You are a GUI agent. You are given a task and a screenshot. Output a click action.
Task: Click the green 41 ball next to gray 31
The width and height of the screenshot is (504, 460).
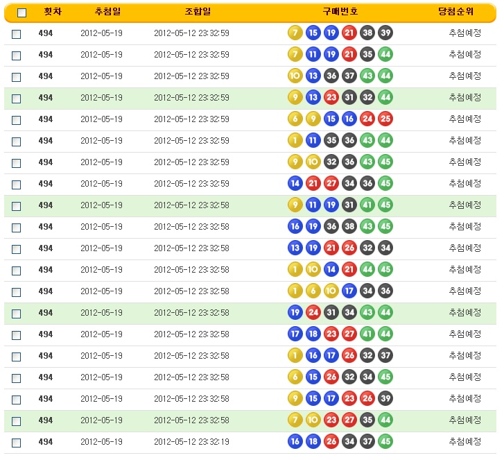coord(367,205)
